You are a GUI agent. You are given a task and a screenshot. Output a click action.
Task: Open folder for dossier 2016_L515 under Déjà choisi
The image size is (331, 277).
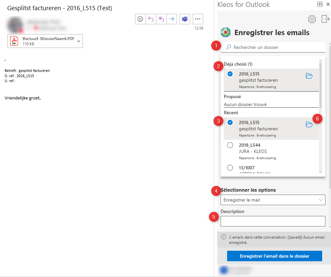click(x=309, y=76)
